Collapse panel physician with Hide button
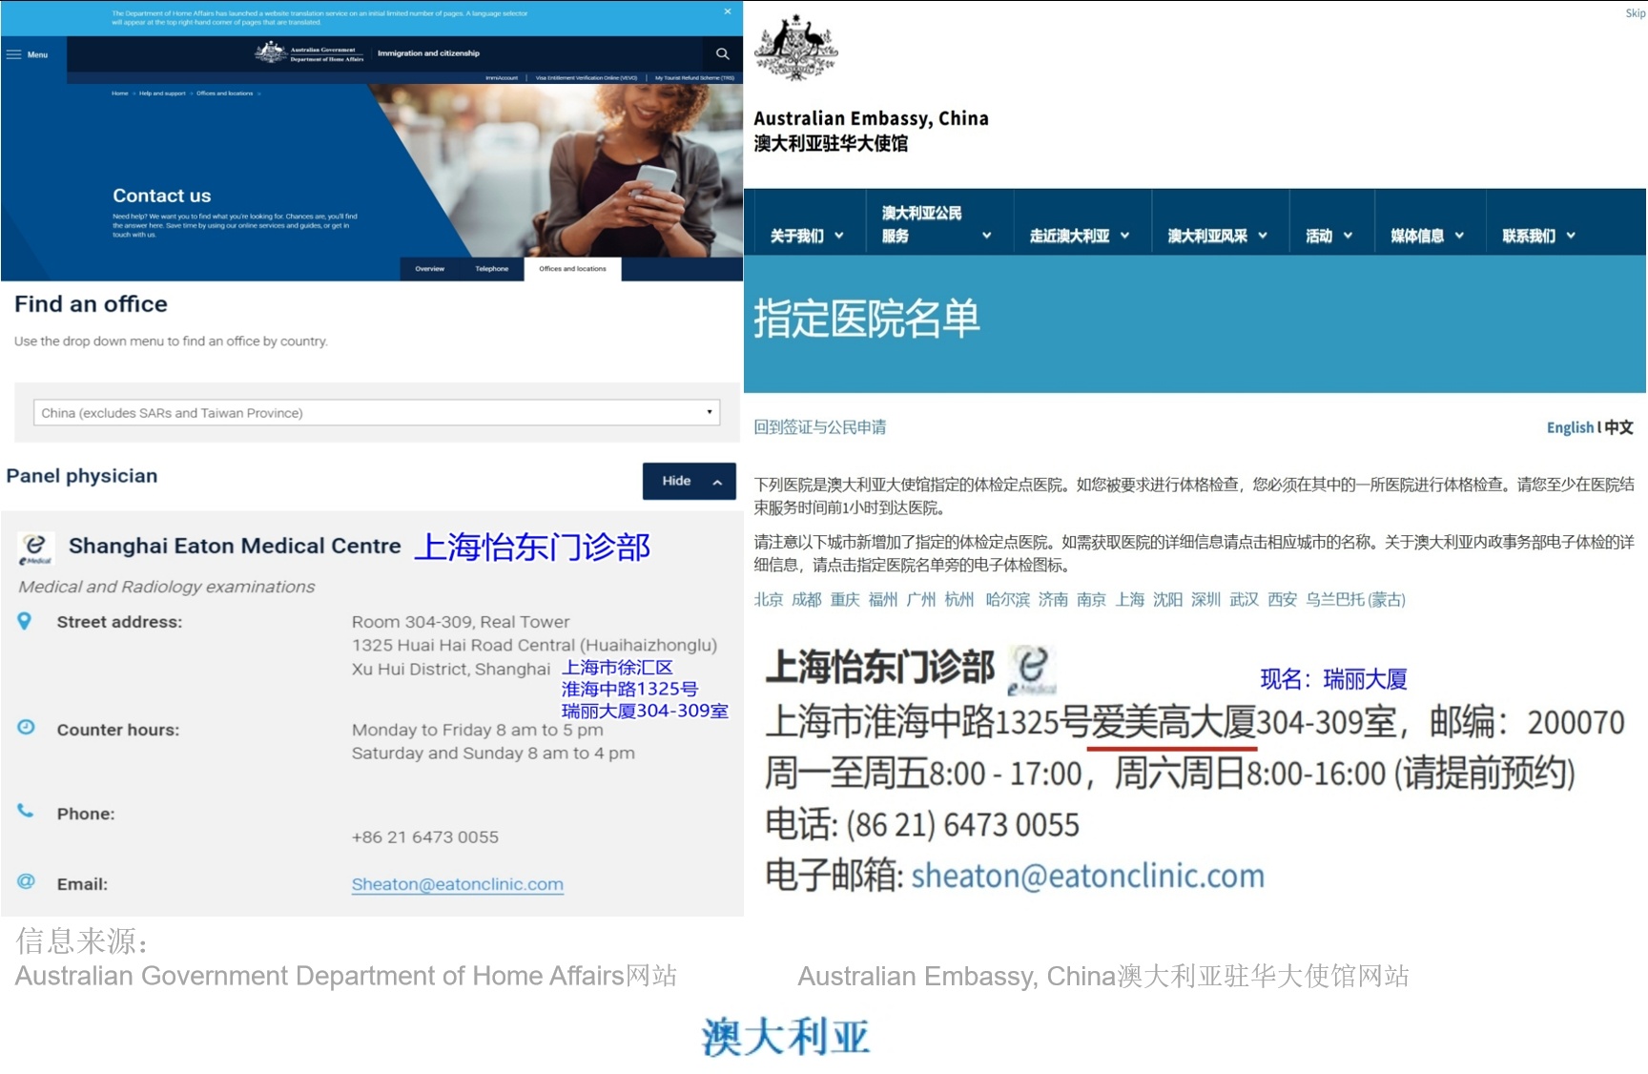This screenshot has width=1648, height=1074. click(x=689, y=481)
